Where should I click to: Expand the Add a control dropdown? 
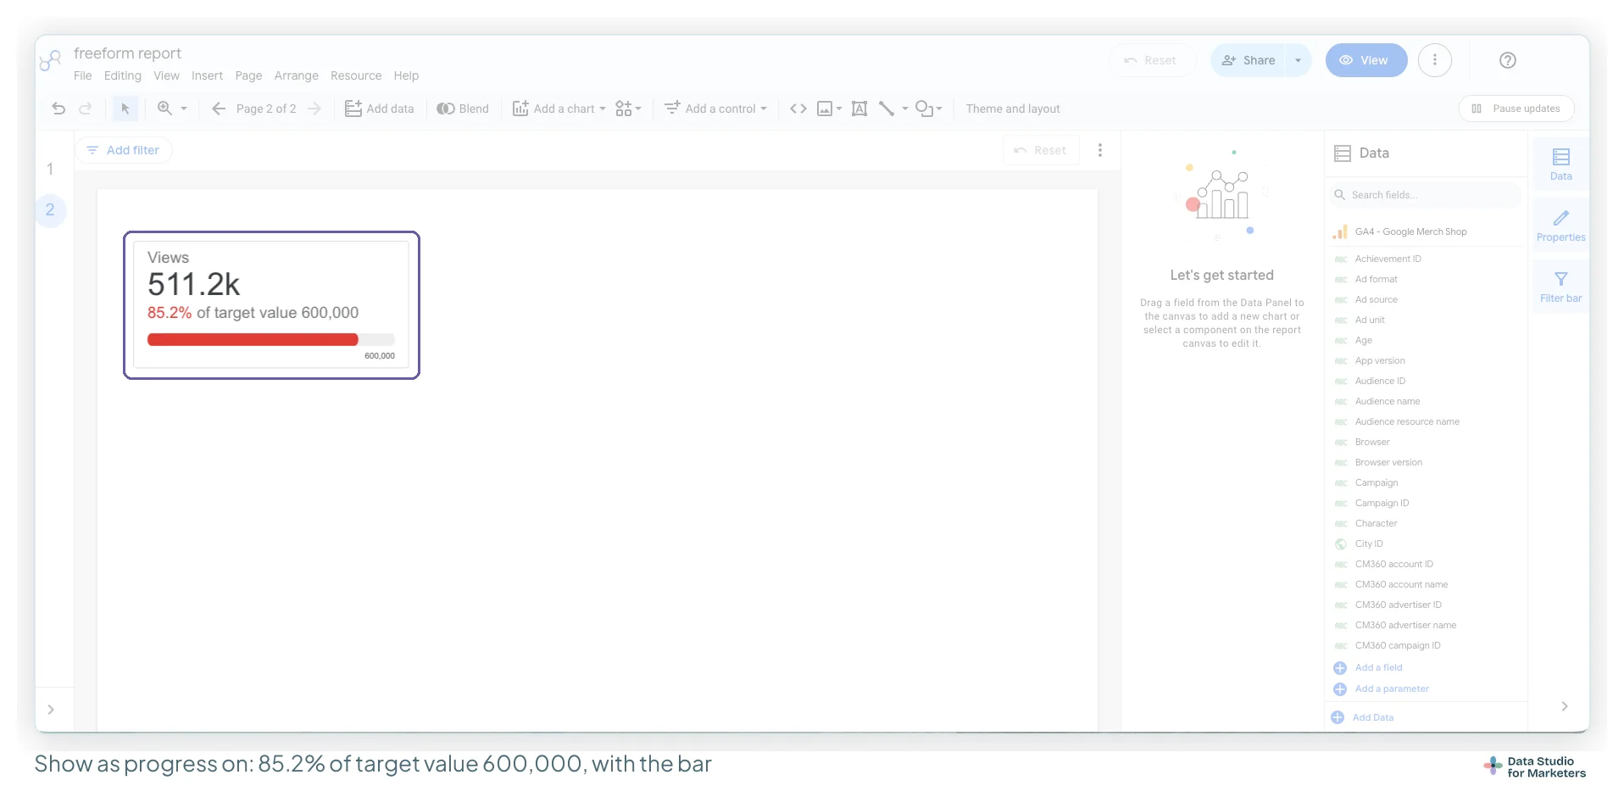pos(764,109)
